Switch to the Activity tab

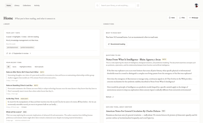pos(37,5)
